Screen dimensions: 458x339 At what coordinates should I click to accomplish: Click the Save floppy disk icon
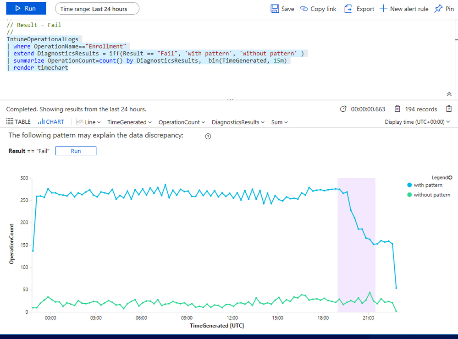click(275, 9)
